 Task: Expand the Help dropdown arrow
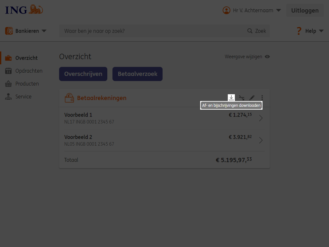click(x=321, y=31)
